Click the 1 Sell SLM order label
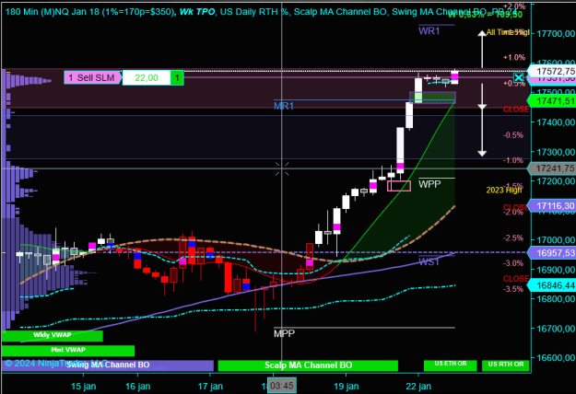 (92, 77)
